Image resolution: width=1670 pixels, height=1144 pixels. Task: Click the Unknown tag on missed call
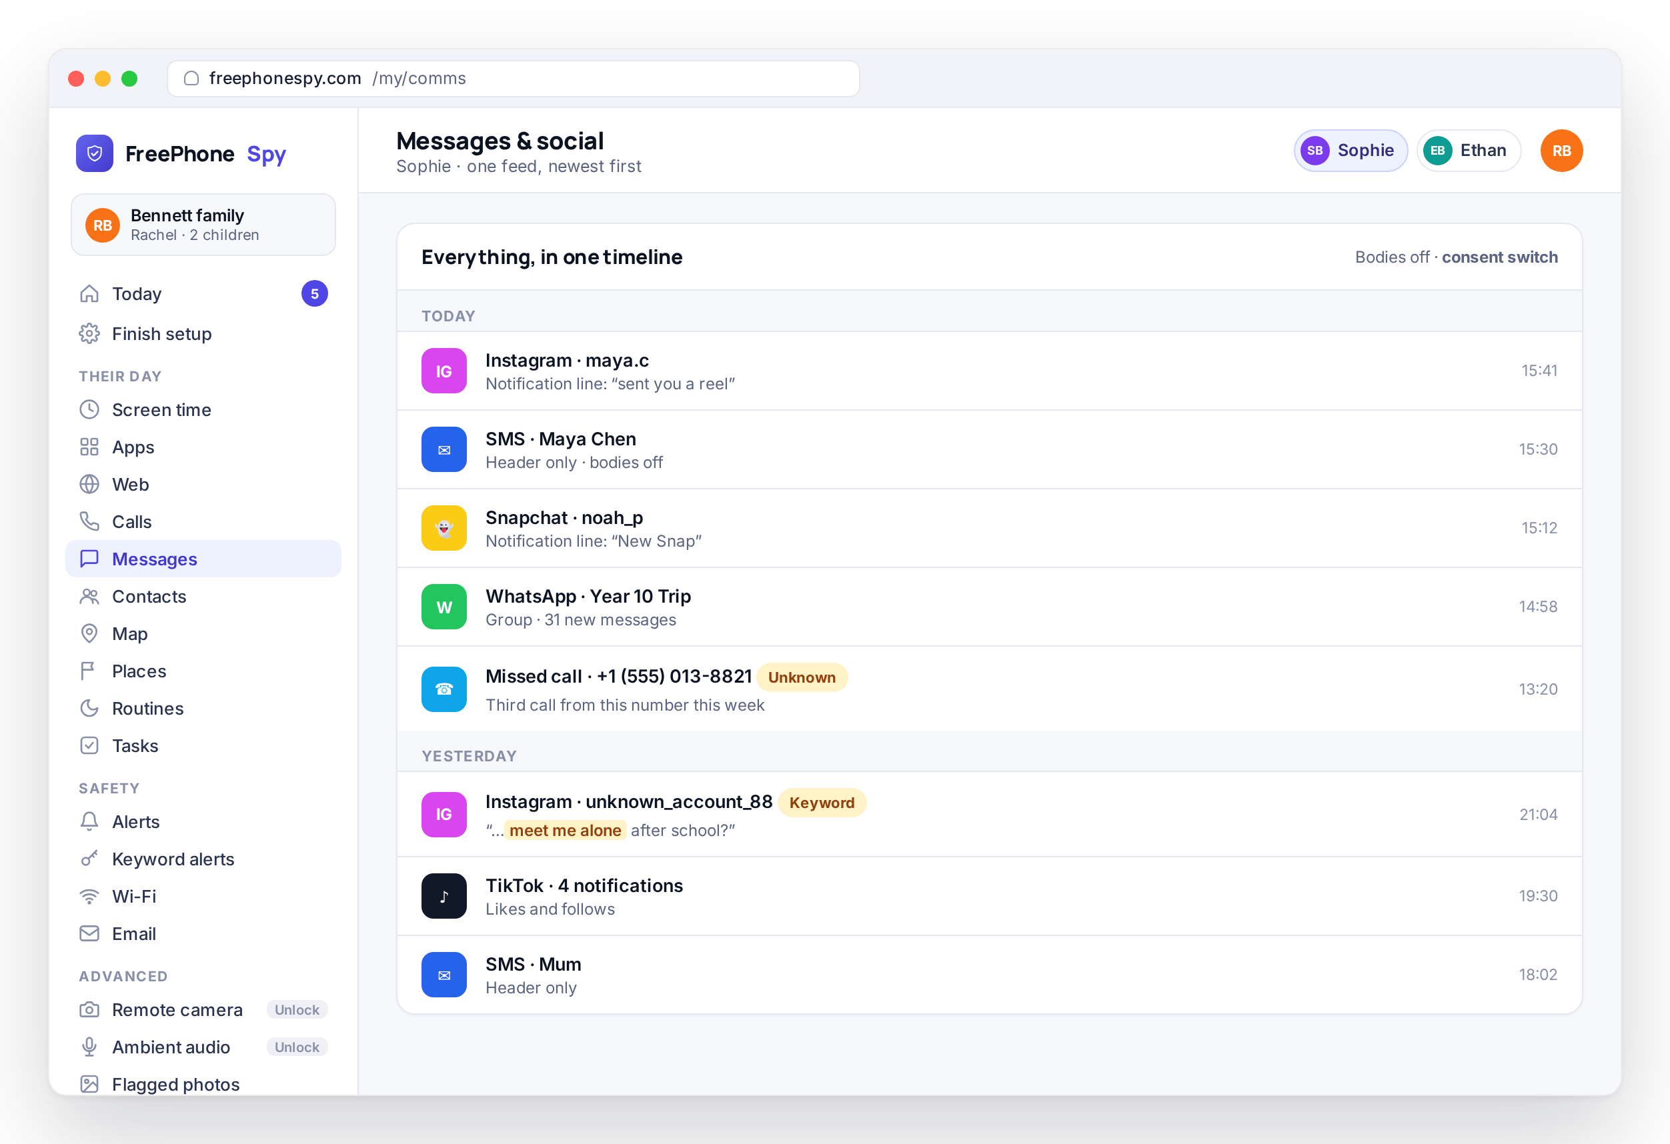point(802,677)
